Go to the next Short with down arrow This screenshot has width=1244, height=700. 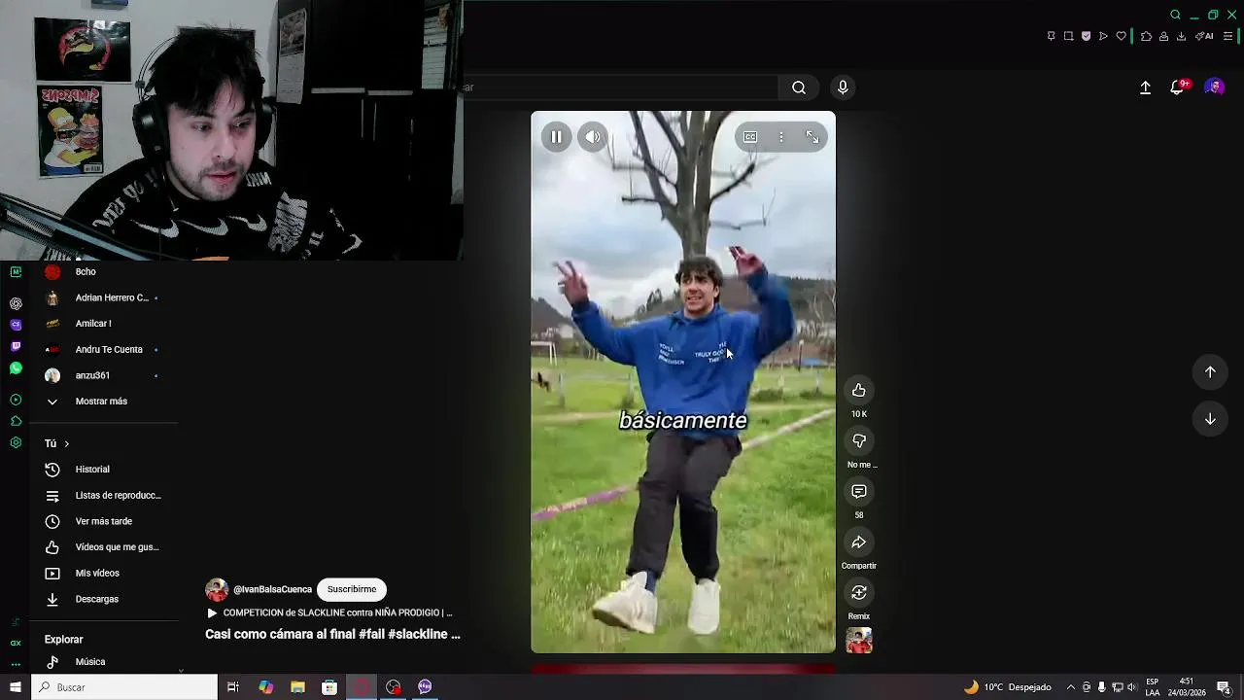pos(1210,419)
